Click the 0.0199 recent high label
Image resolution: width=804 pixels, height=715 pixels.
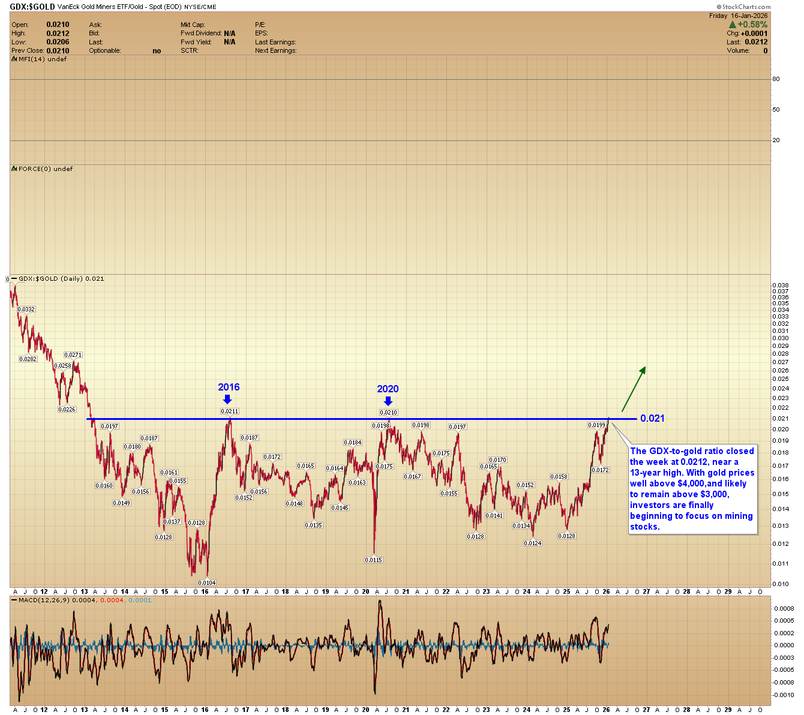pos(596,425)
